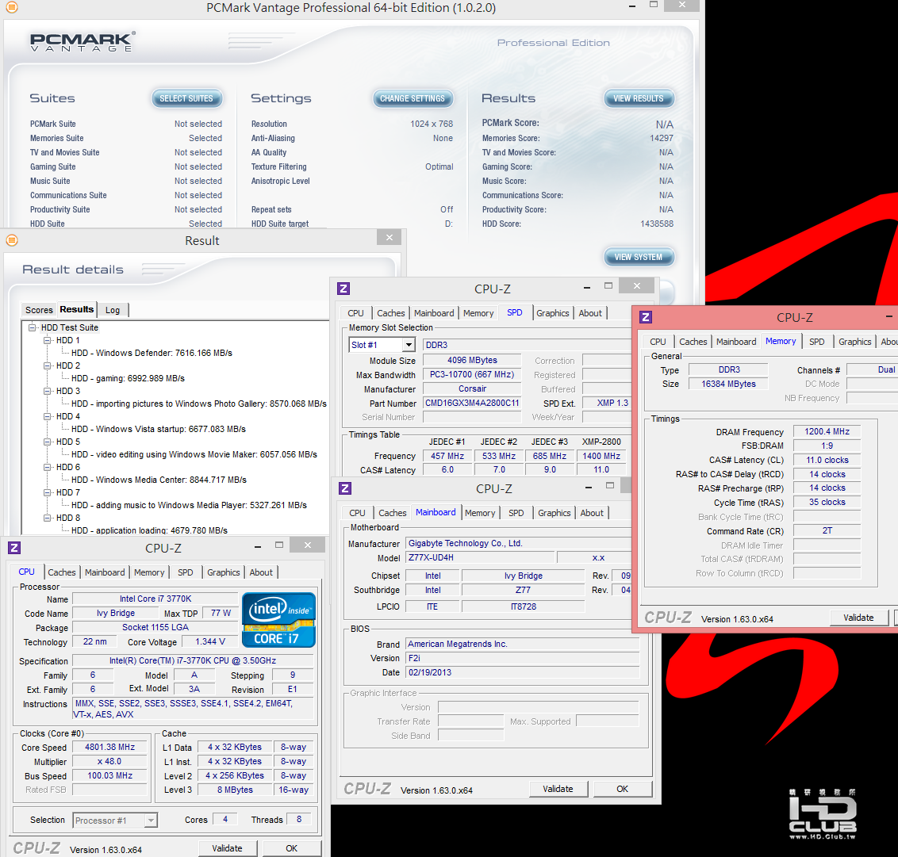898x857 pixels.
Task: Open Graphics tab in the Mainboard CPU-Z window
Action: (554, 513)
